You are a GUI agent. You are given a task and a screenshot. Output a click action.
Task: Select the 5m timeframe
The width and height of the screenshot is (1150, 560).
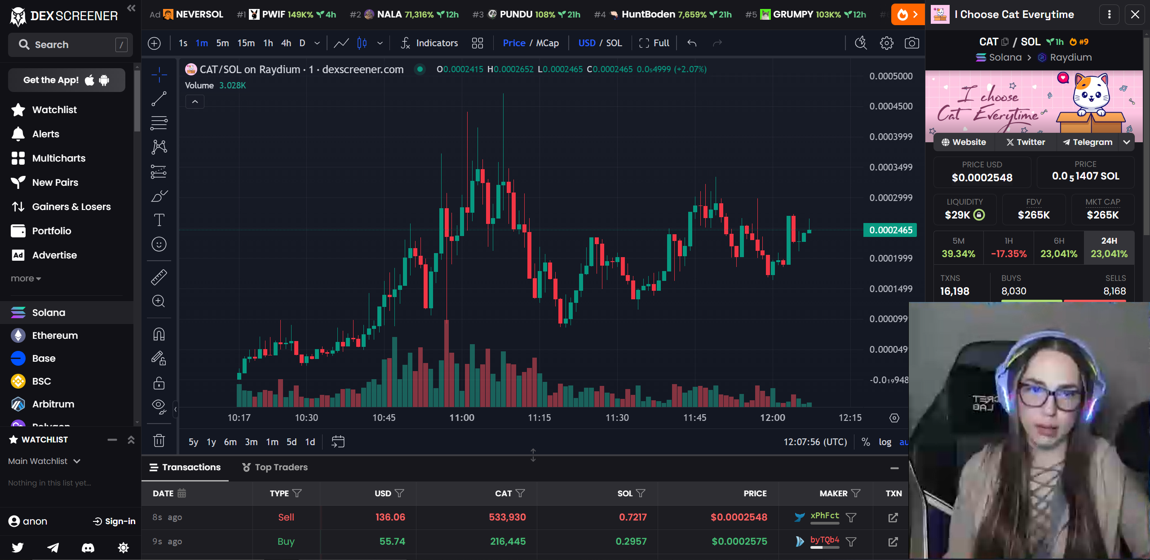tap(222, 43)
